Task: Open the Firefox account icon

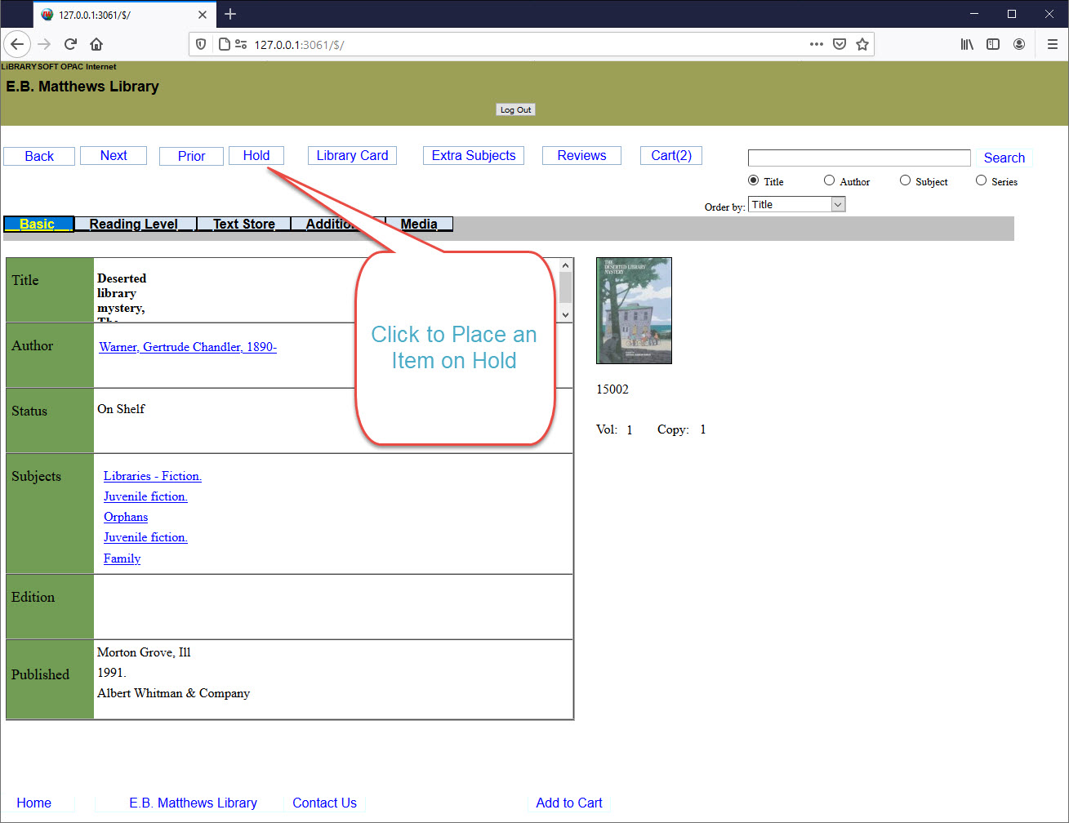Action: (x=1019, y=44)
